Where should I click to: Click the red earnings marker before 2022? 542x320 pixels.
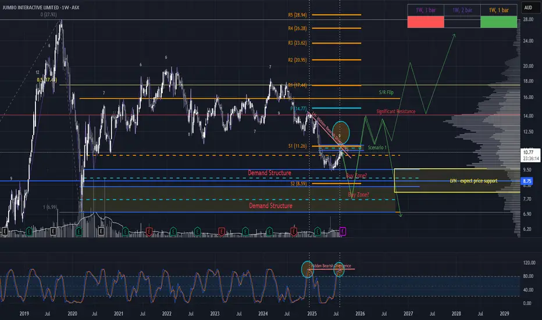click(x=149, y=231)
